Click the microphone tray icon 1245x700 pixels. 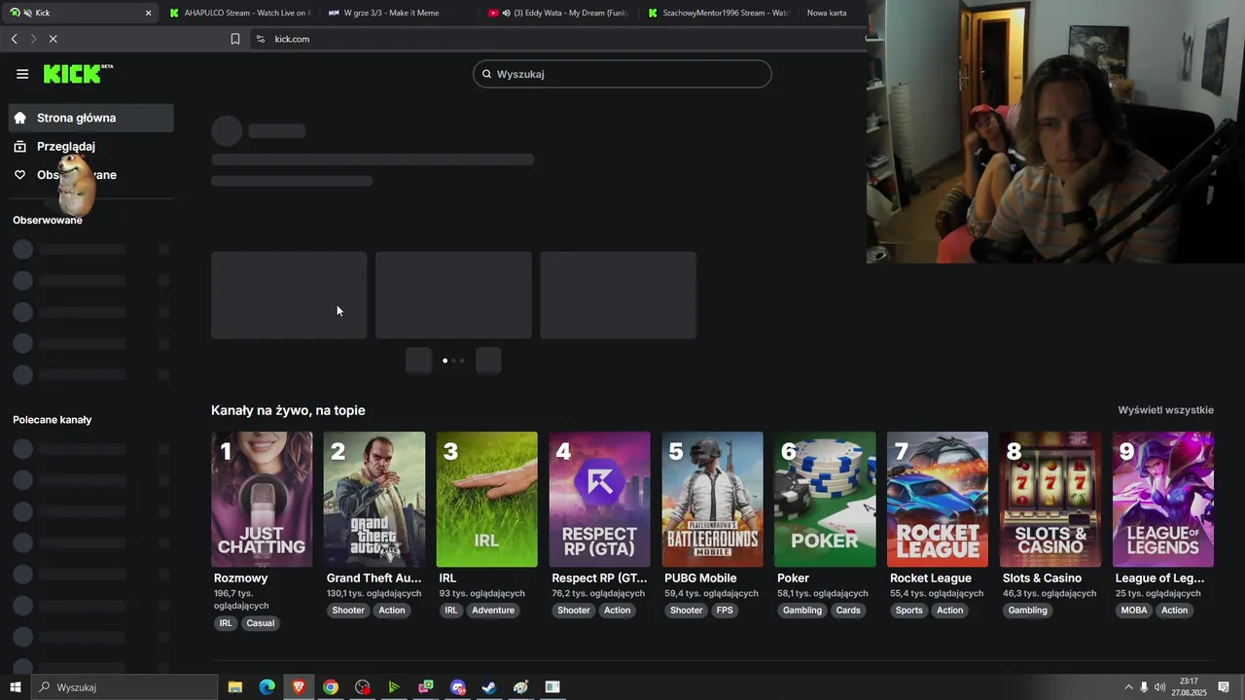pos(1144,687)
